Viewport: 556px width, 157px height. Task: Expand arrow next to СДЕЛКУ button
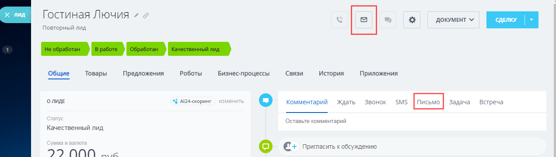pyautogui.click(x=532, y=20)
